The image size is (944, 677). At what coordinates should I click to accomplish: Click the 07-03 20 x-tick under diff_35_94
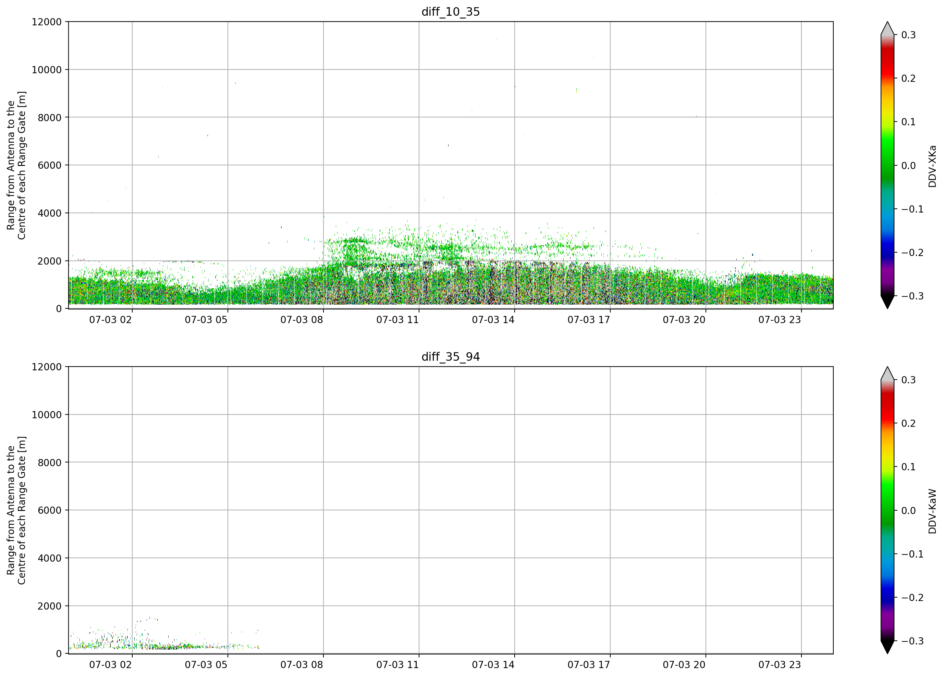click(x=684, y=665)
